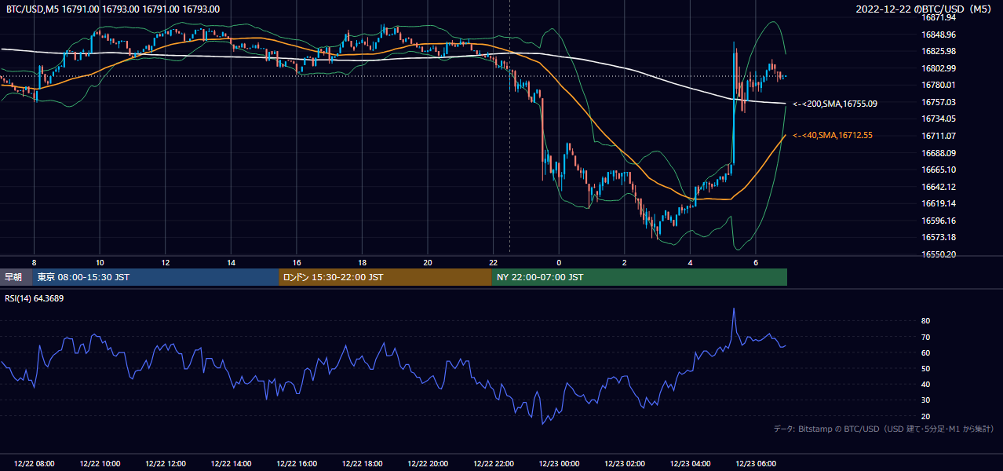Click price axis label 16573.18

(x=939, y=237)
